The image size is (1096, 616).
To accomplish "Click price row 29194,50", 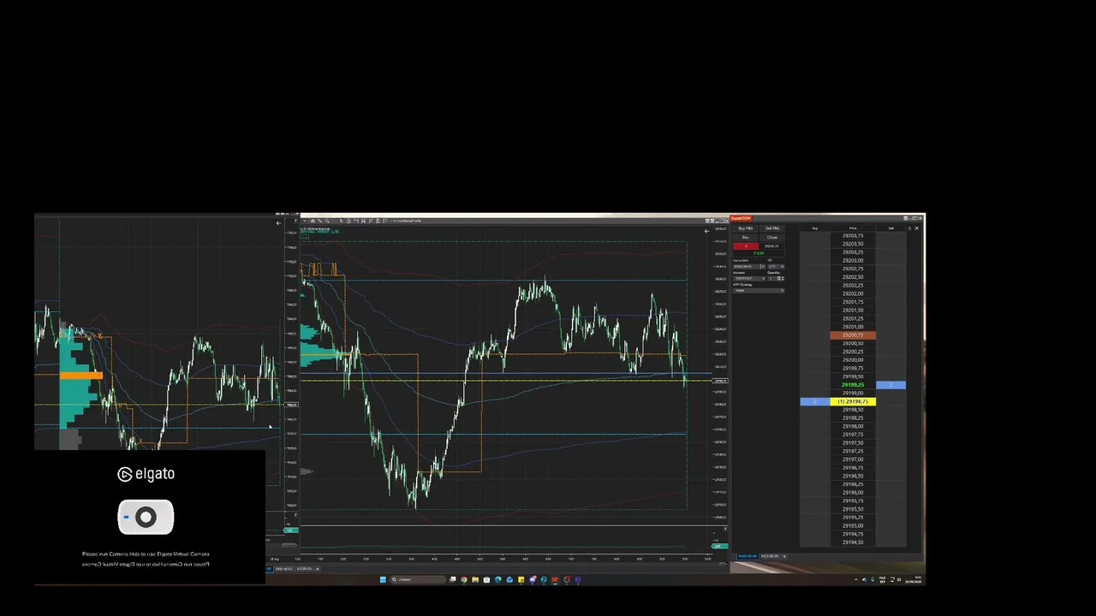I will point(853,542).
